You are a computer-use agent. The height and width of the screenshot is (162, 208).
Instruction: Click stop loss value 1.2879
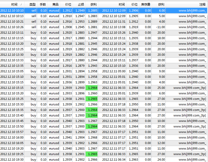click(x=80, y=66)
